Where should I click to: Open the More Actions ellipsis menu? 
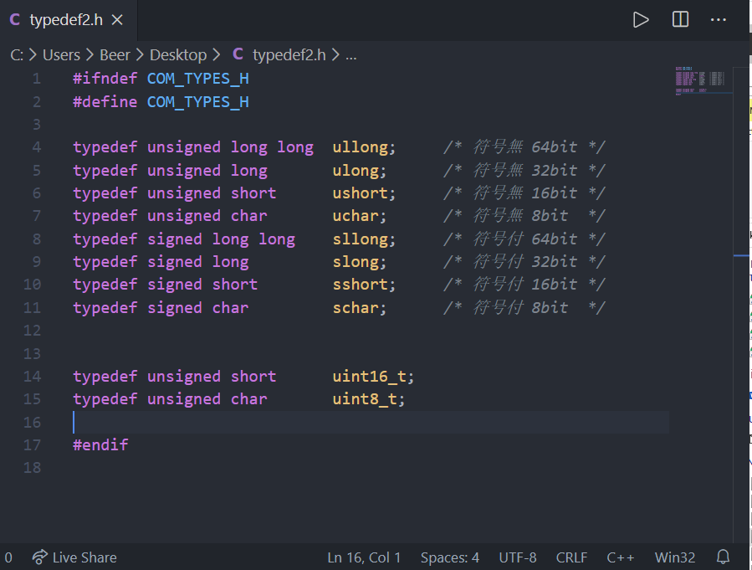[x=718, y=19]
